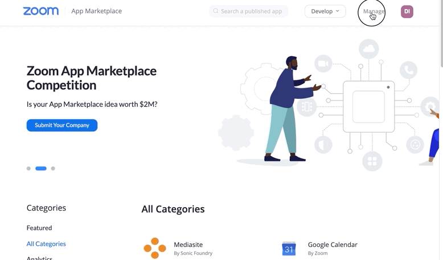Open App Marketplace home link
This screenshot has width=443, height=260.
(96, 11)
